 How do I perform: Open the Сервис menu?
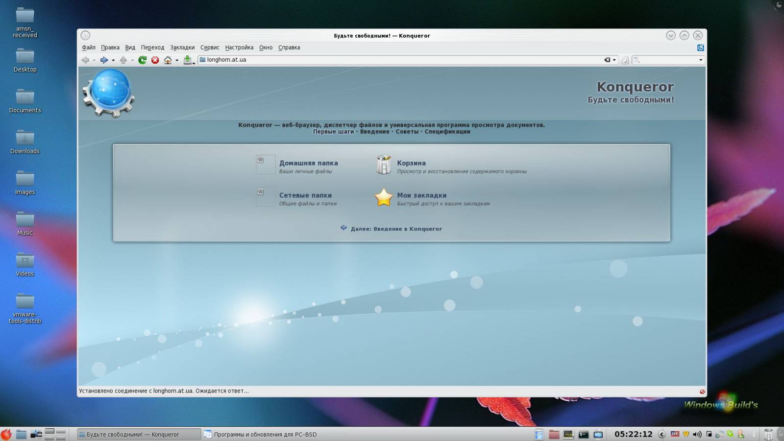click(x=210, y=48)
